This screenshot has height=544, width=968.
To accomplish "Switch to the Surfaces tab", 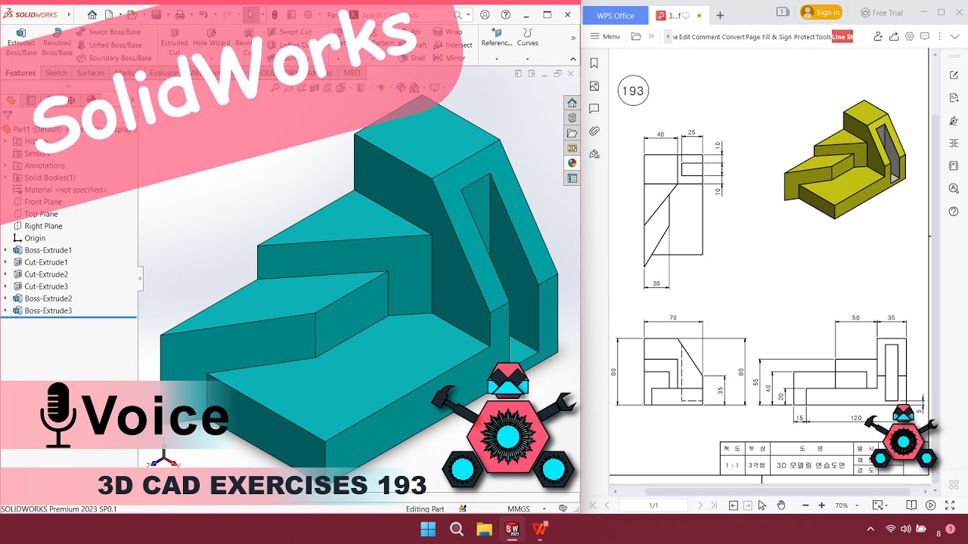I will click(x=91, y=73).
